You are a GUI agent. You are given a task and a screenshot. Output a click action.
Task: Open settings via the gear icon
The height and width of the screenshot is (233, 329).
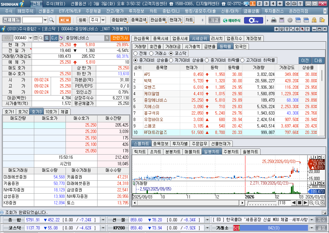pyautogui.click(x=290, y=20)
